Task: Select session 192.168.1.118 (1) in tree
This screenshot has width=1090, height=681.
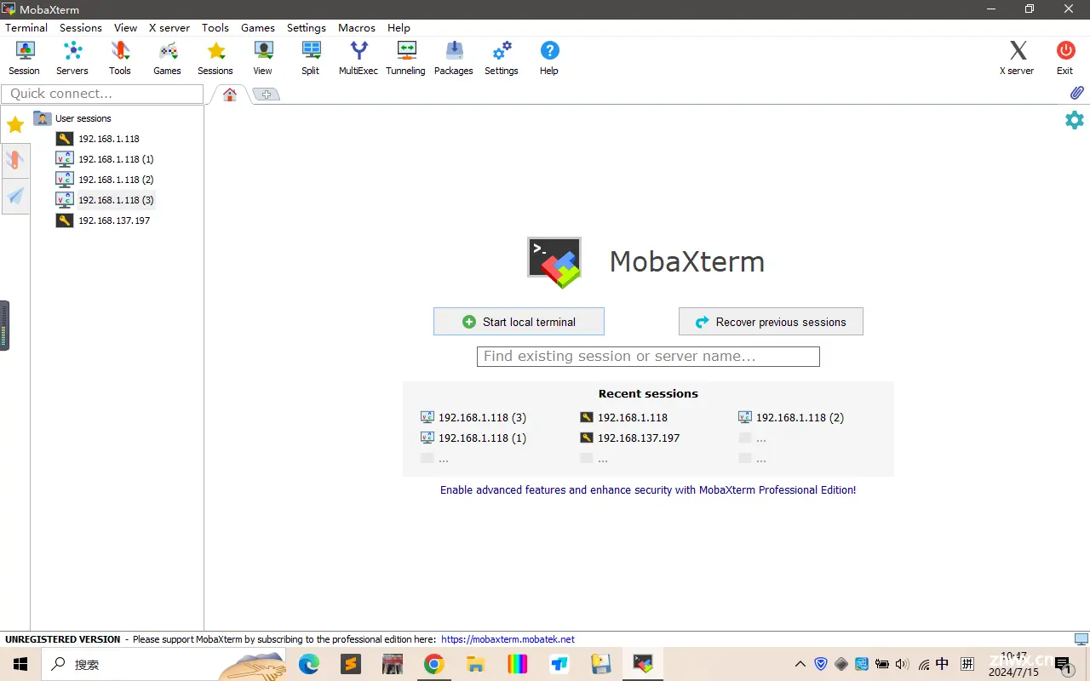Action: coord(105,159)
